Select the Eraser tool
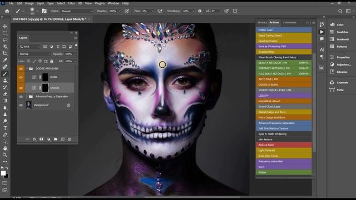This screenshot has height=200, width=356. (x=5, y=94)
